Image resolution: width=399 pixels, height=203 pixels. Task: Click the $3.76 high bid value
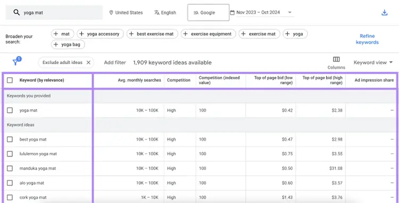[x=337, y=197]
